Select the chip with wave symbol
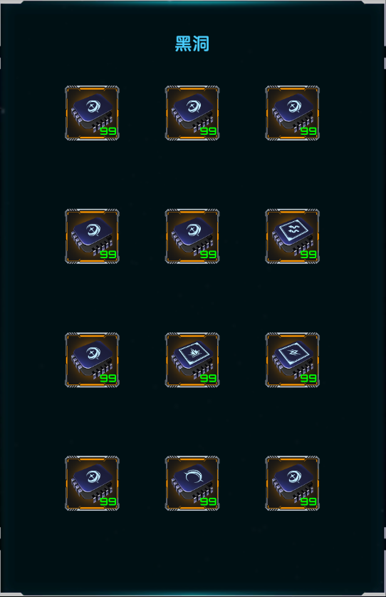386x597 pixels. (292, 236)
